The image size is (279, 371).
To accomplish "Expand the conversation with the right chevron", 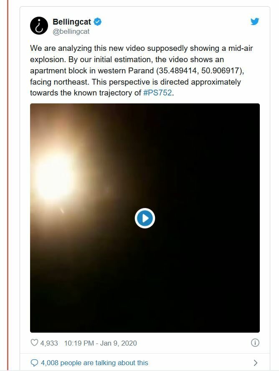I will [255, 363].
